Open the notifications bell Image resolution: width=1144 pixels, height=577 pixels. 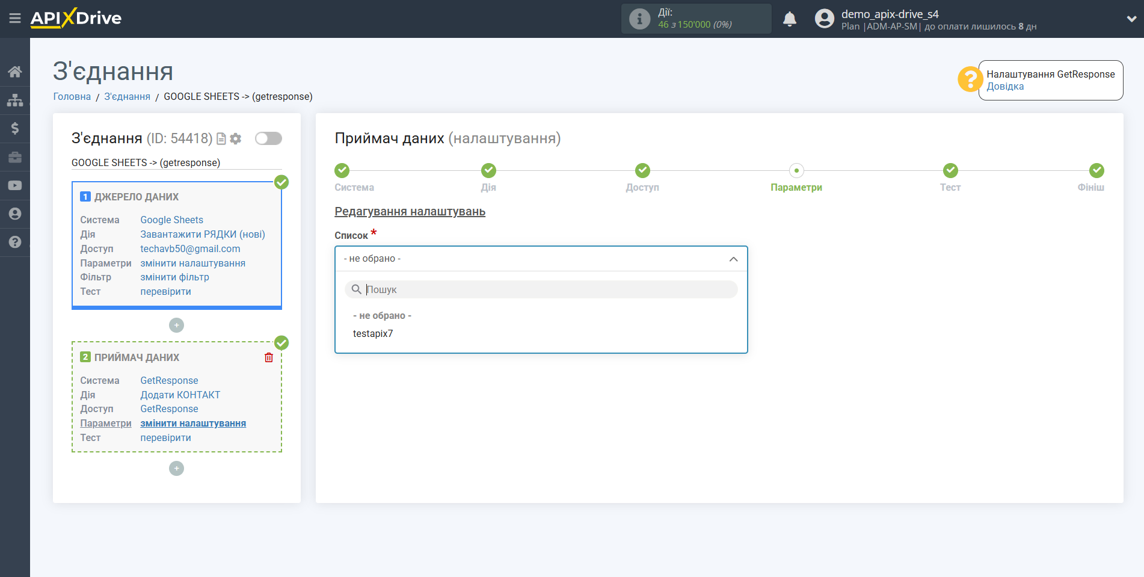(x=790, y=19)
